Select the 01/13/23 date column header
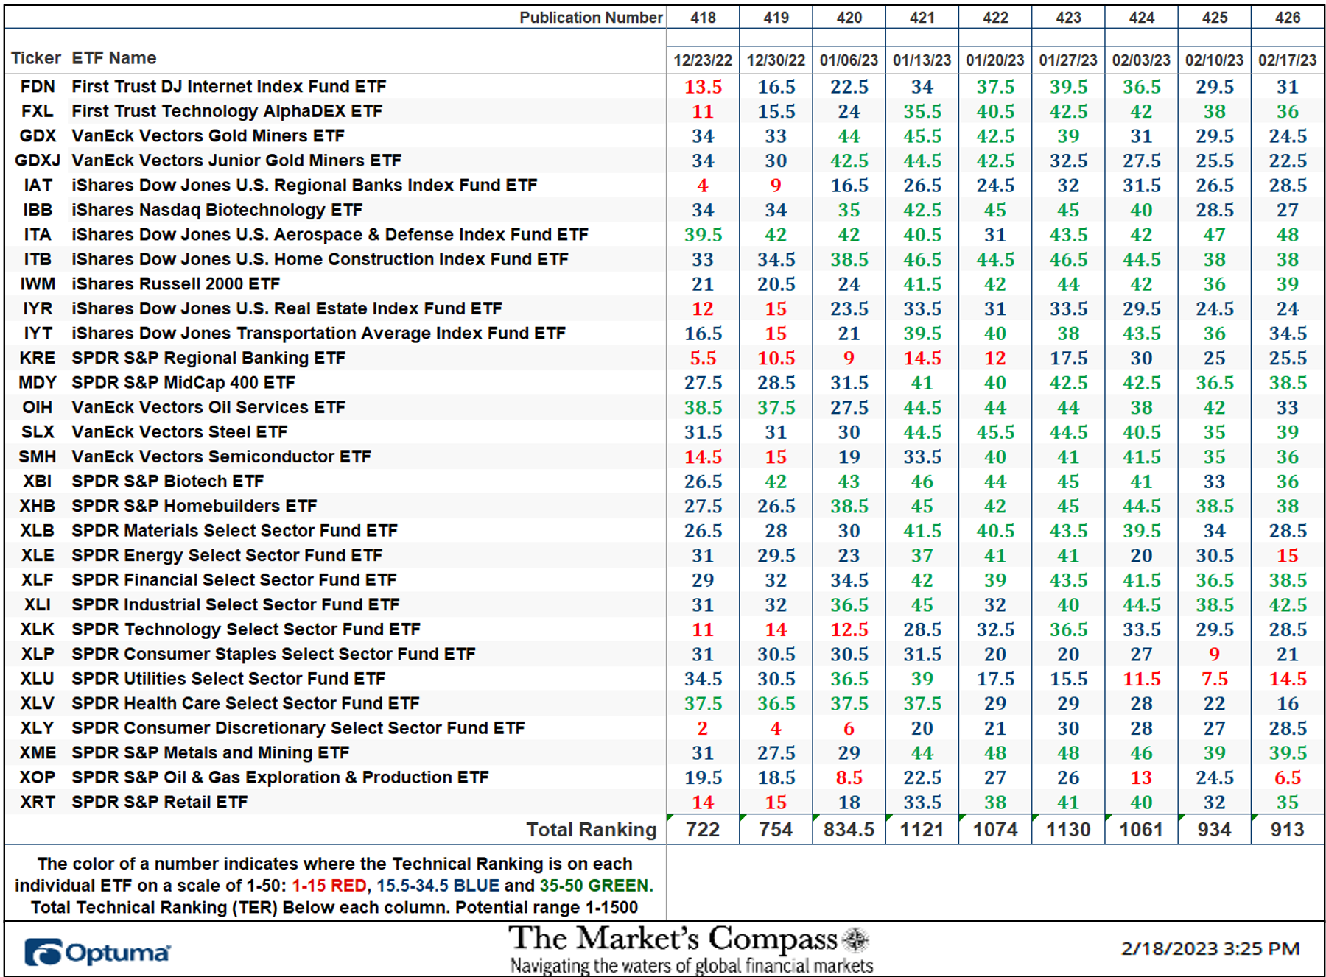Screen dimensions: 1326x977 pos(922,60)
